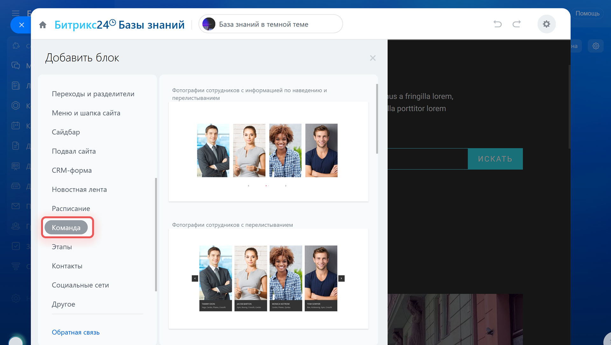Click the home icon in the header

pos(43,24)
